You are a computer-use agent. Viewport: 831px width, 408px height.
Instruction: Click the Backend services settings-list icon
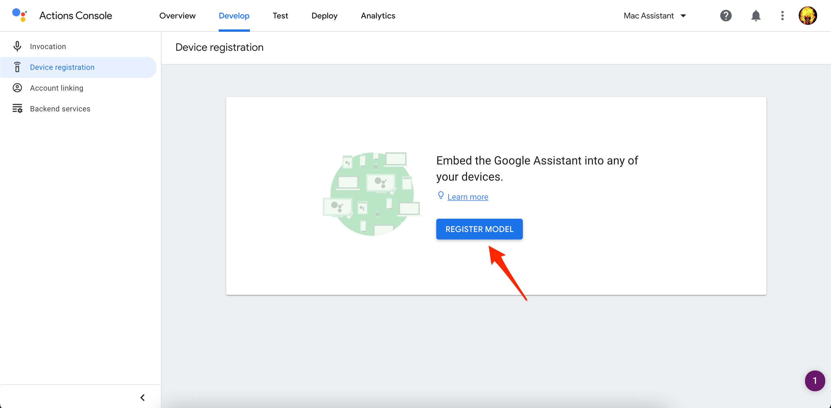coord(17,108)
